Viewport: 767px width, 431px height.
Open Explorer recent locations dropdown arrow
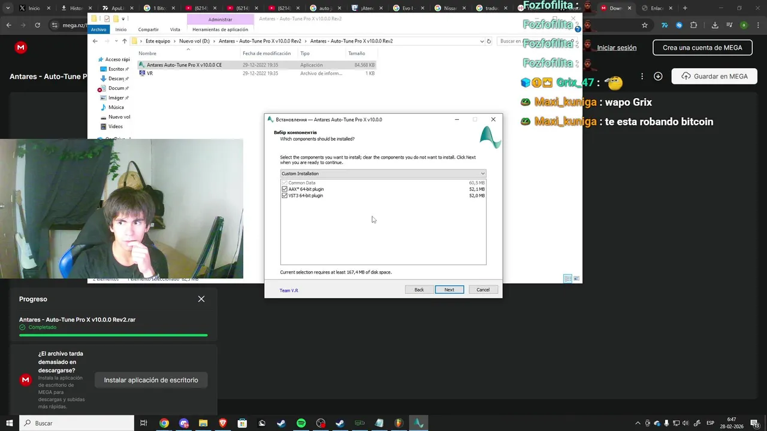[116, 41]
